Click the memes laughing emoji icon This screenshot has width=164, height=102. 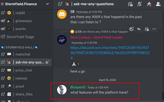click(x=9, y=78)
